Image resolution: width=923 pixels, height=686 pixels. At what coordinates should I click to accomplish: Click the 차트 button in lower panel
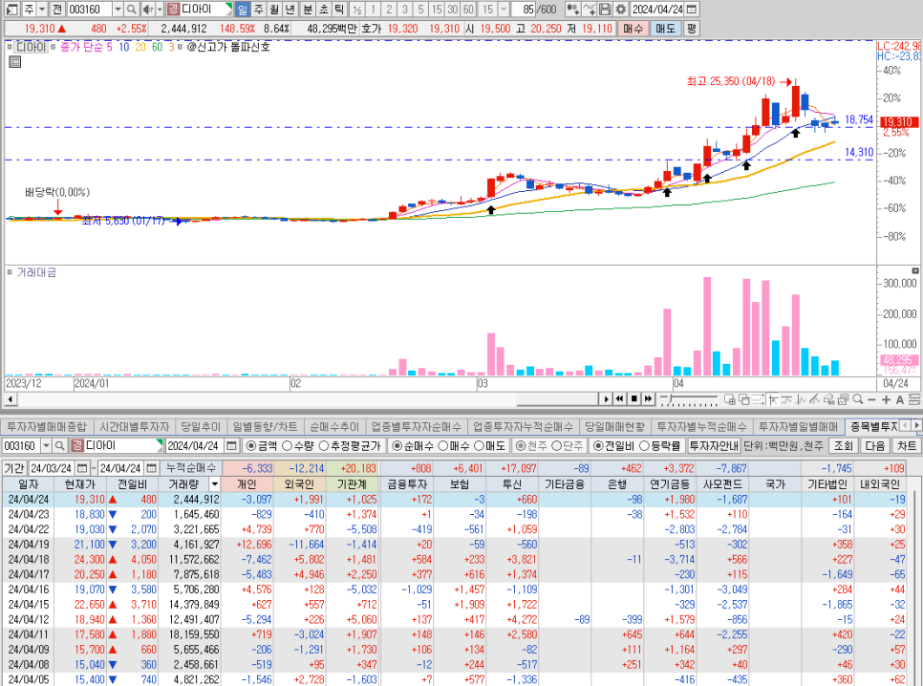click(x=906, y=446)
